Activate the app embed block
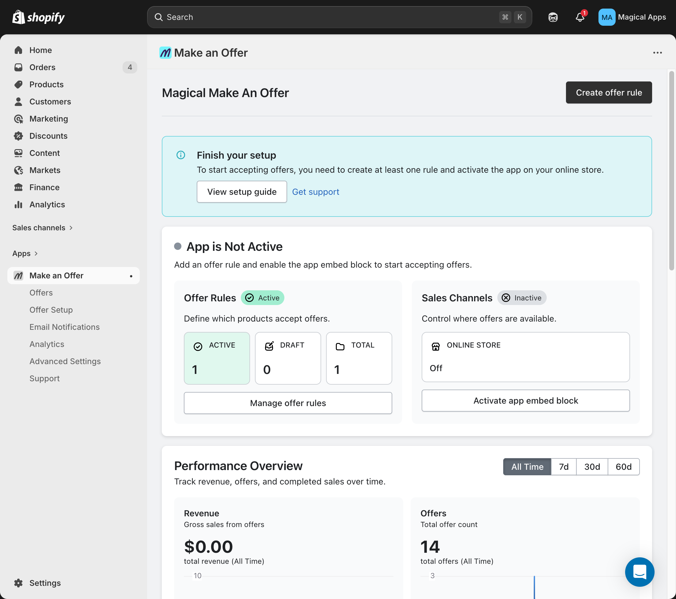This screenshot has width=676, height=599. (526, 401)
